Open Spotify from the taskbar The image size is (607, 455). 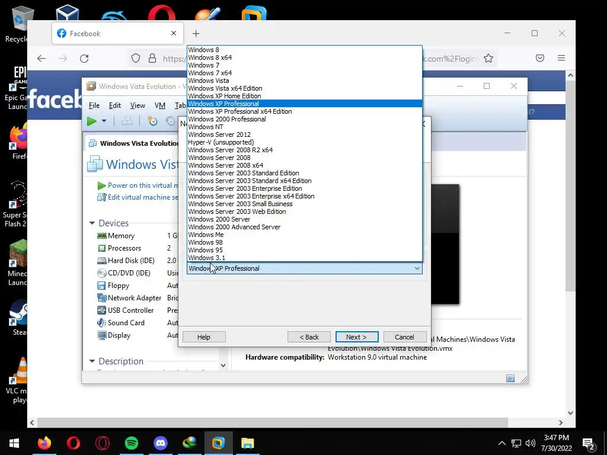pos(132,443)
